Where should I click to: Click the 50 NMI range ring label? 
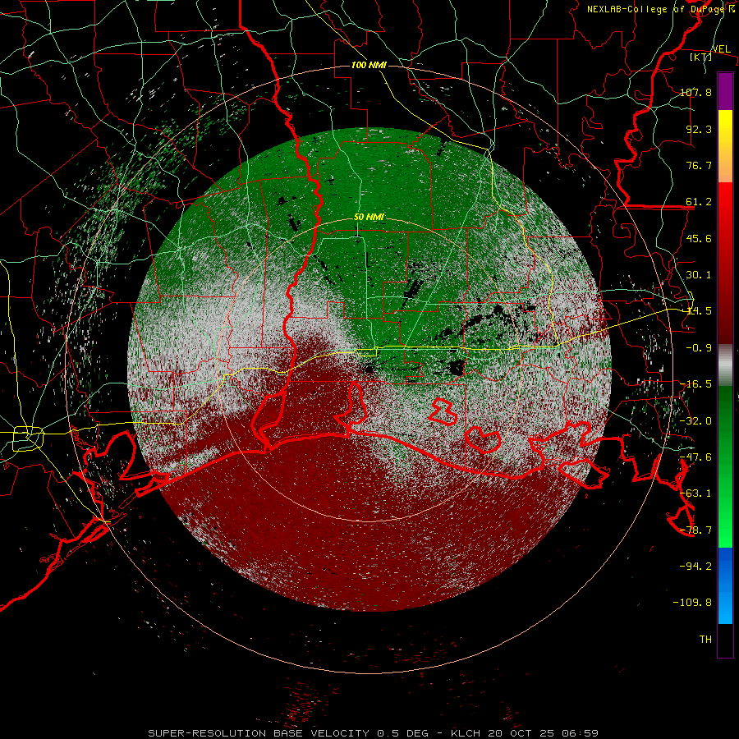pos(369,218)
